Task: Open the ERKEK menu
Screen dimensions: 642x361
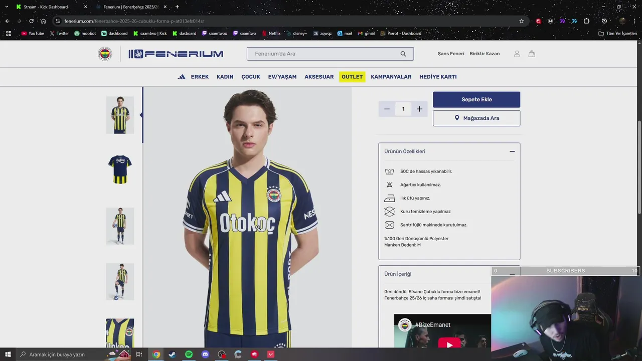Action: click(200, 77)
